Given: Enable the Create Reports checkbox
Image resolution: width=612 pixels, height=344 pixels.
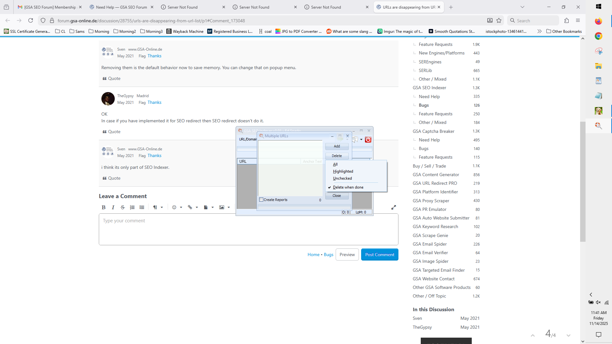Looking at the screenshot, I should click(261, 200).
